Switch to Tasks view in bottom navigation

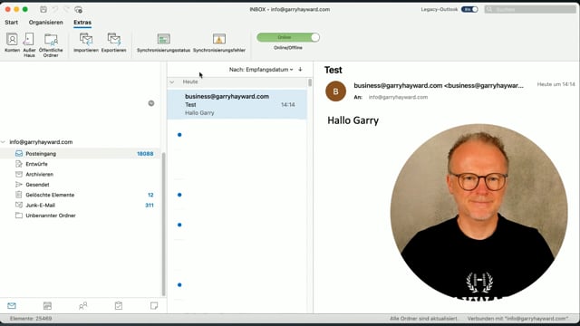pos(119,306)
